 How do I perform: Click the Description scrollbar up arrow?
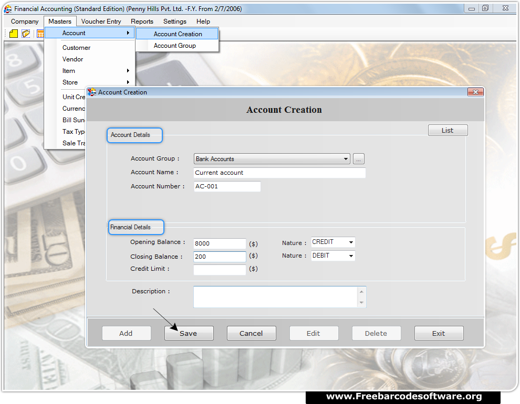[361, 291]
